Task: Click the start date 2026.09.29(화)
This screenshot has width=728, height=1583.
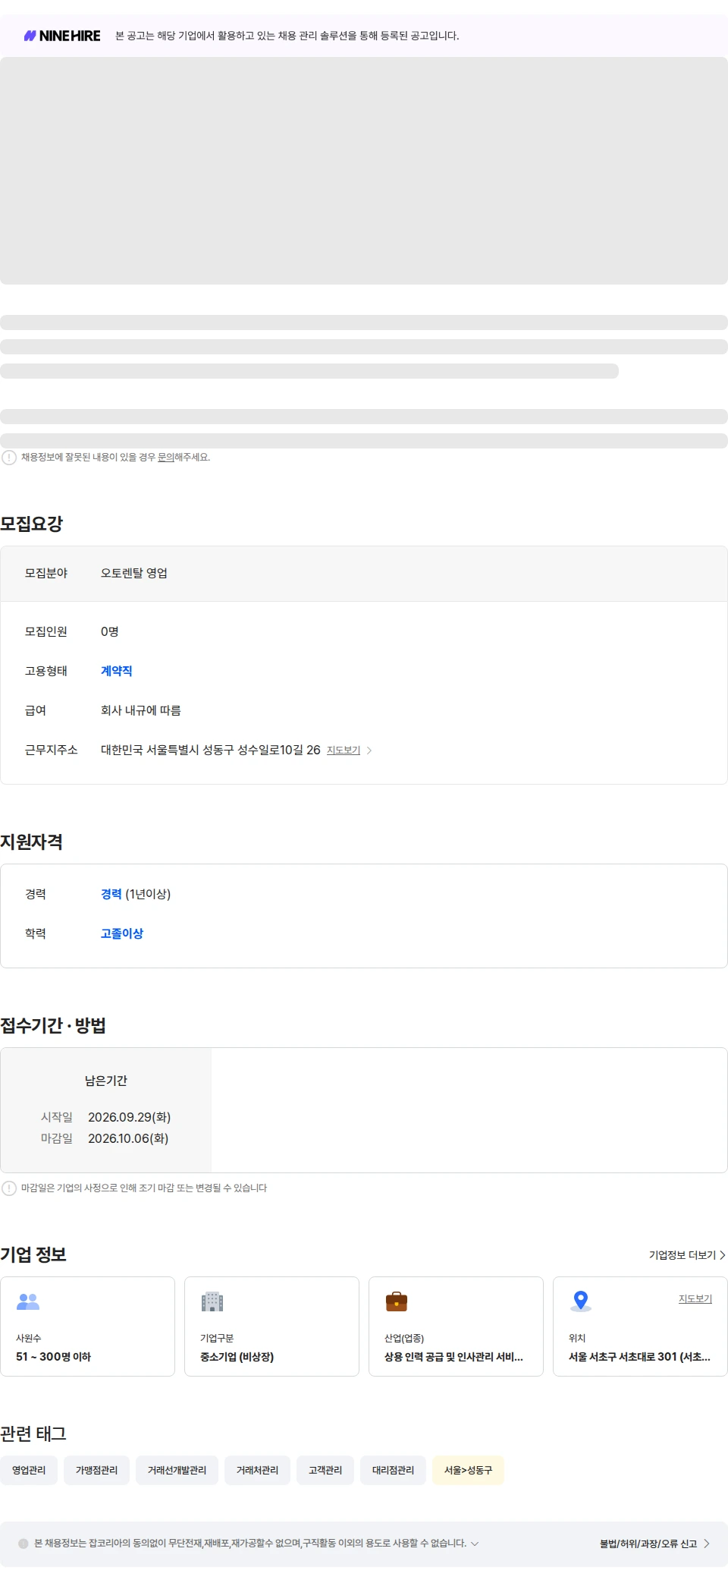Action: [x=129, y=1117]
